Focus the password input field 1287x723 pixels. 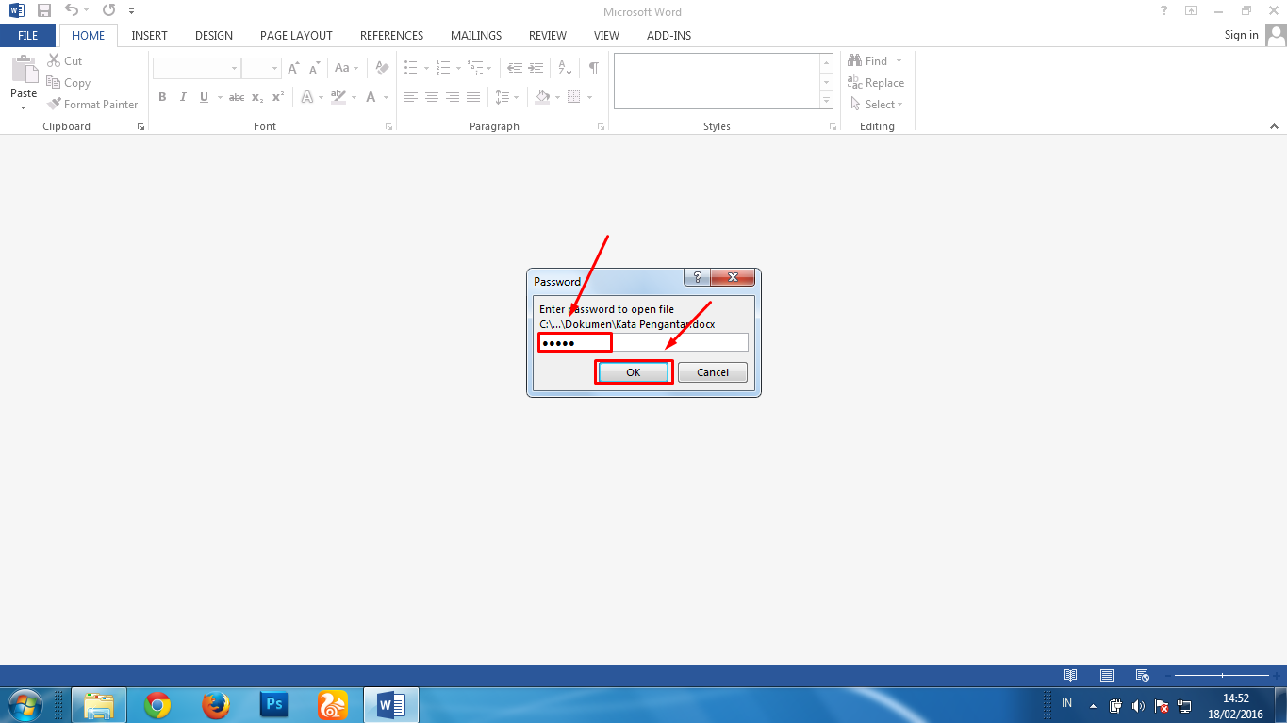click(x=643, y=342)
